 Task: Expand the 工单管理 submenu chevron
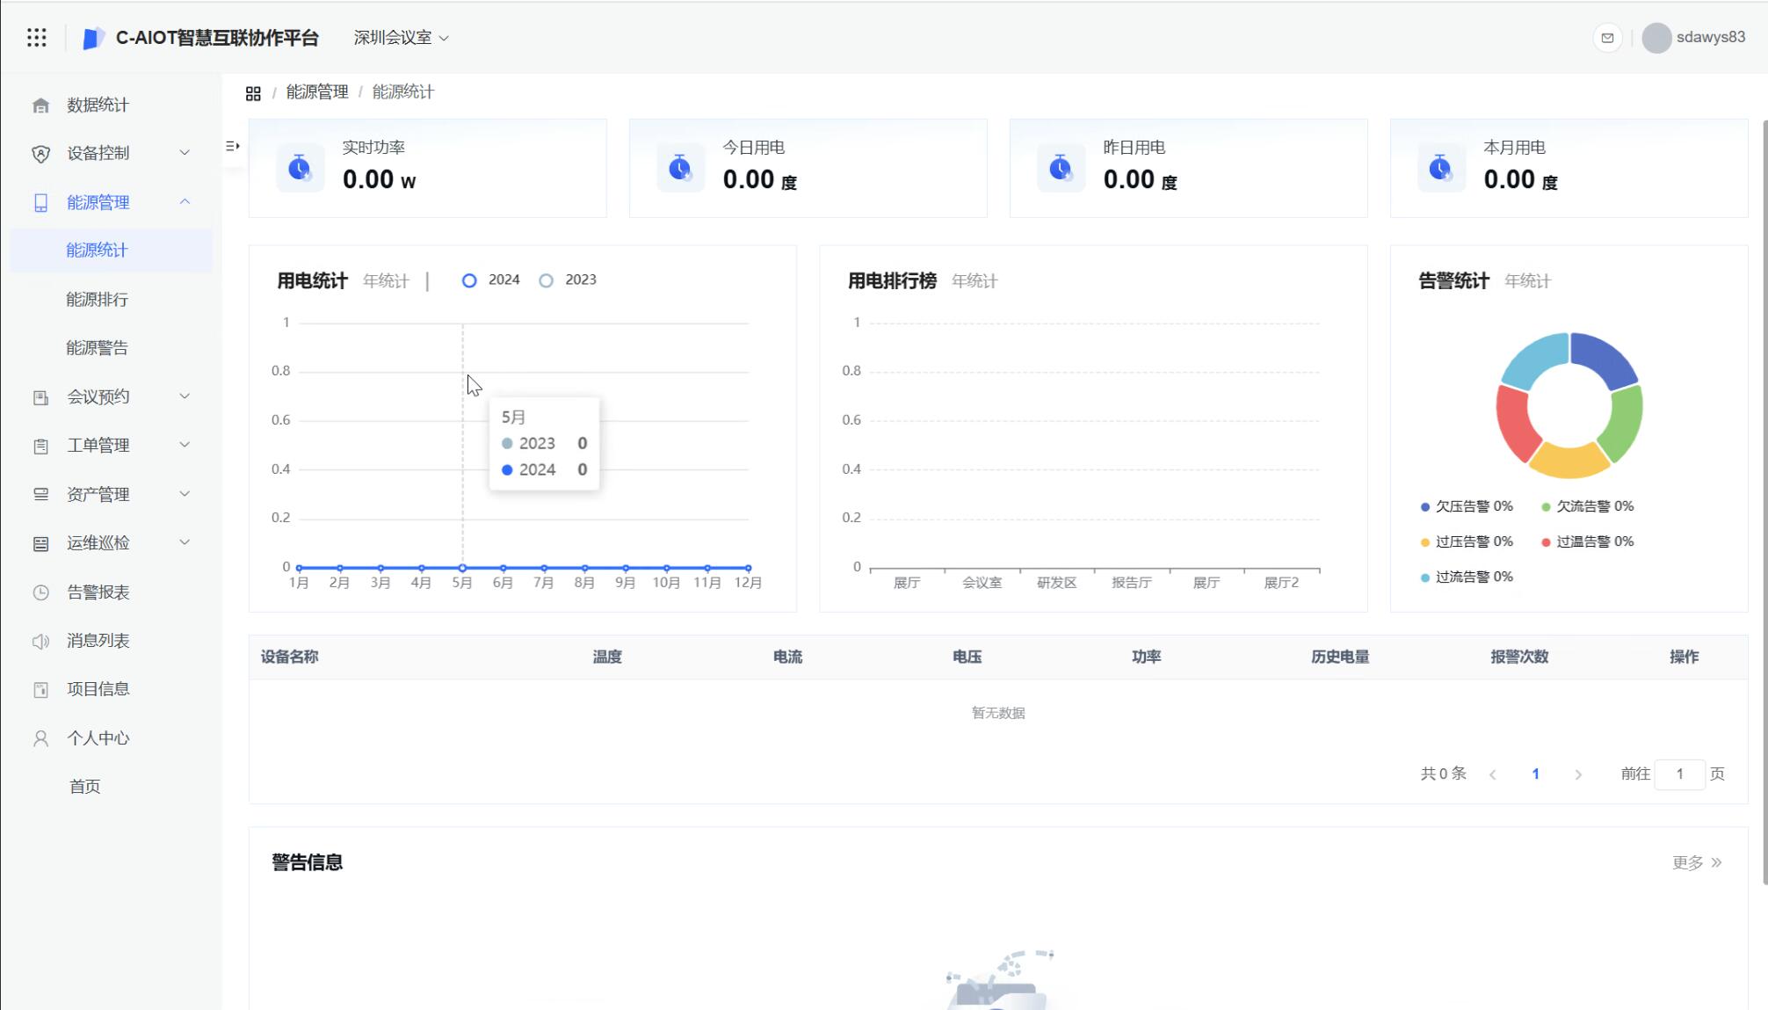[x=185, y=446]
